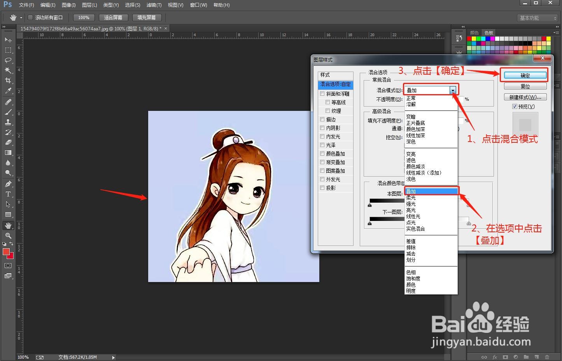The height and width of the screenshot is (361, 562).
Task: Enable 等高线 checkbox
Action: (x=327, y=102)
